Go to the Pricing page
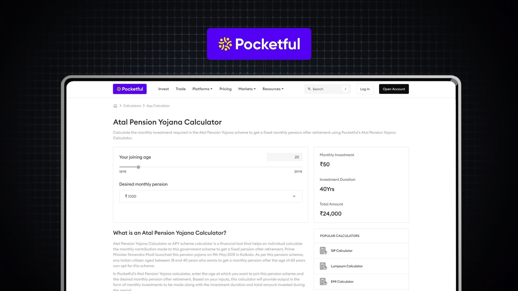This screenshot has height=291, width=518. (x=226, y=89)
